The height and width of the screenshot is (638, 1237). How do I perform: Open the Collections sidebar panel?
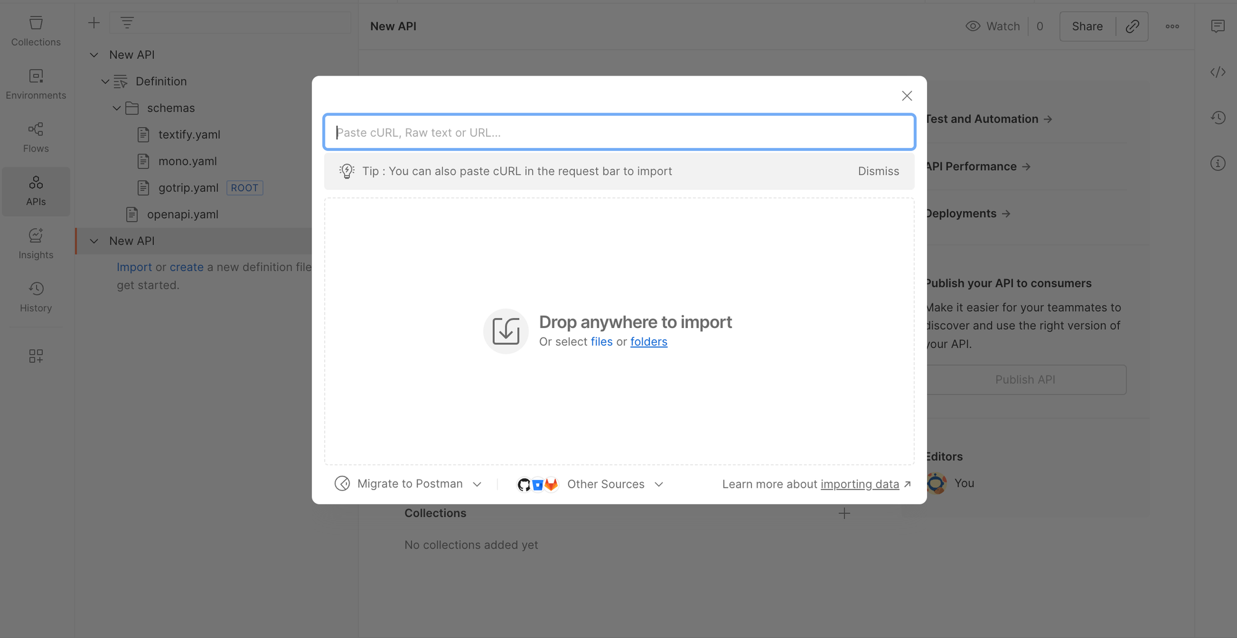(36, 31)
